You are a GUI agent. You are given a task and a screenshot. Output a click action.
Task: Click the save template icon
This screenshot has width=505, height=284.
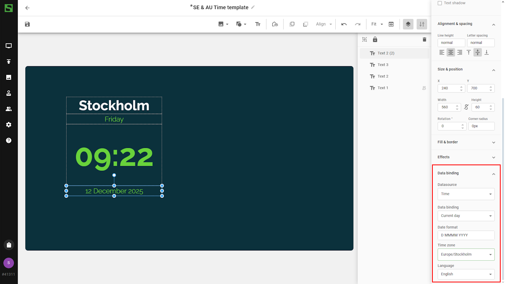click(x=27, y=24)
